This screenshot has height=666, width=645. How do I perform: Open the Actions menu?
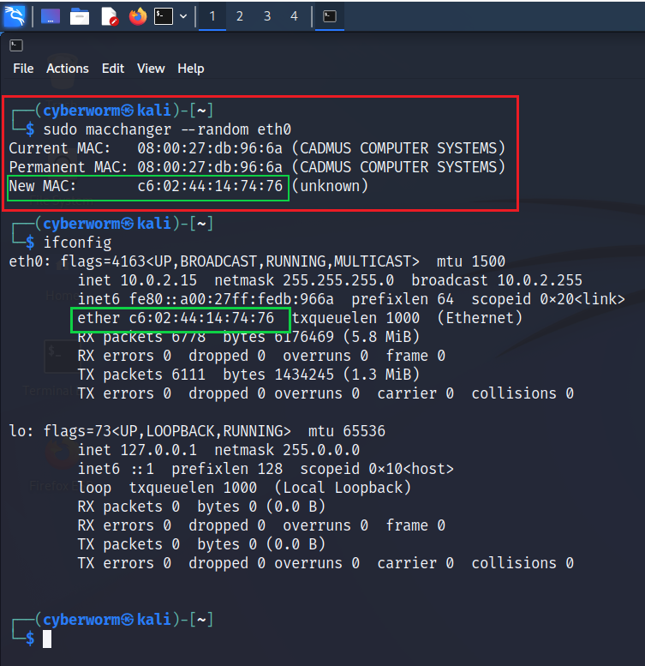coord(68,69)
